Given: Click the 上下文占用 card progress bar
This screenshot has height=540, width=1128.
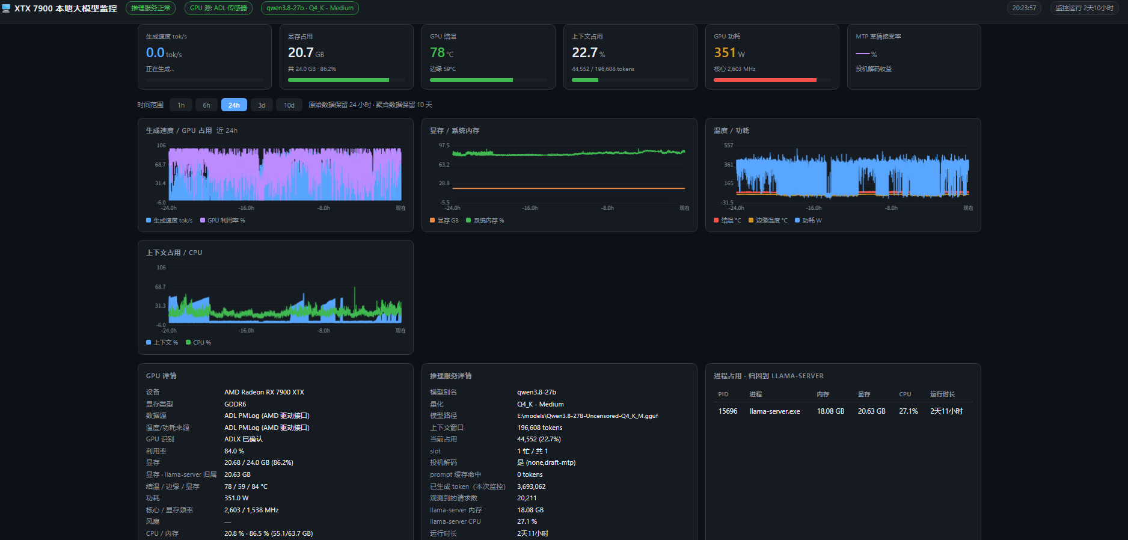Looking at the screenshot, I should point(630,80).
